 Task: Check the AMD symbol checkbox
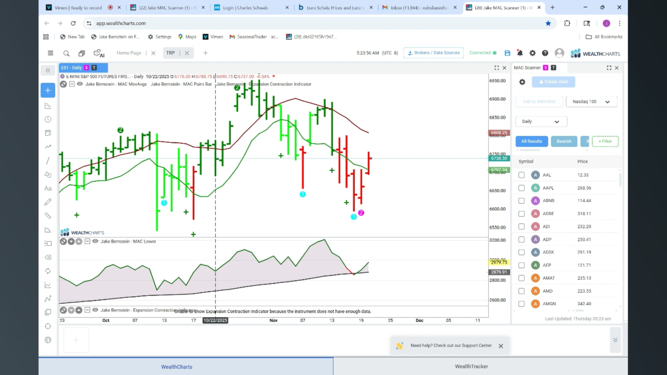point(521,291)
